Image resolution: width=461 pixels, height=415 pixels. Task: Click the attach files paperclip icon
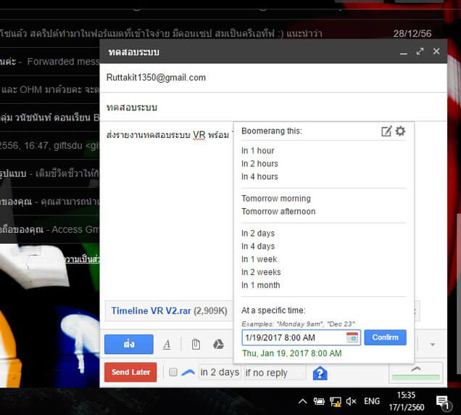[196, 344]
